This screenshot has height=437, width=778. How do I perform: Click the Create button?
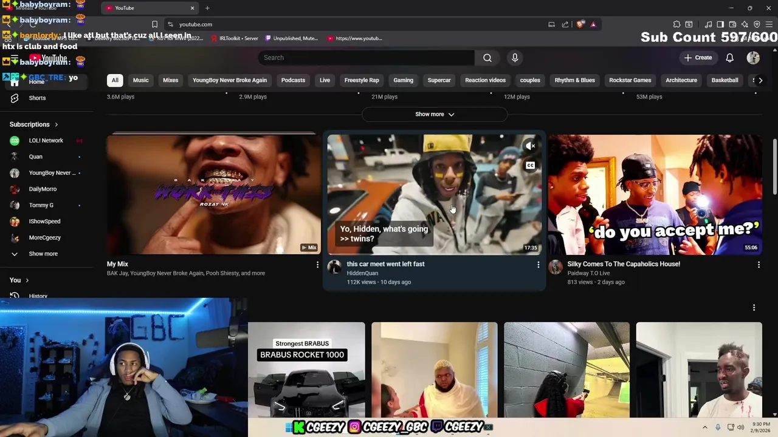tap(698, 58)
